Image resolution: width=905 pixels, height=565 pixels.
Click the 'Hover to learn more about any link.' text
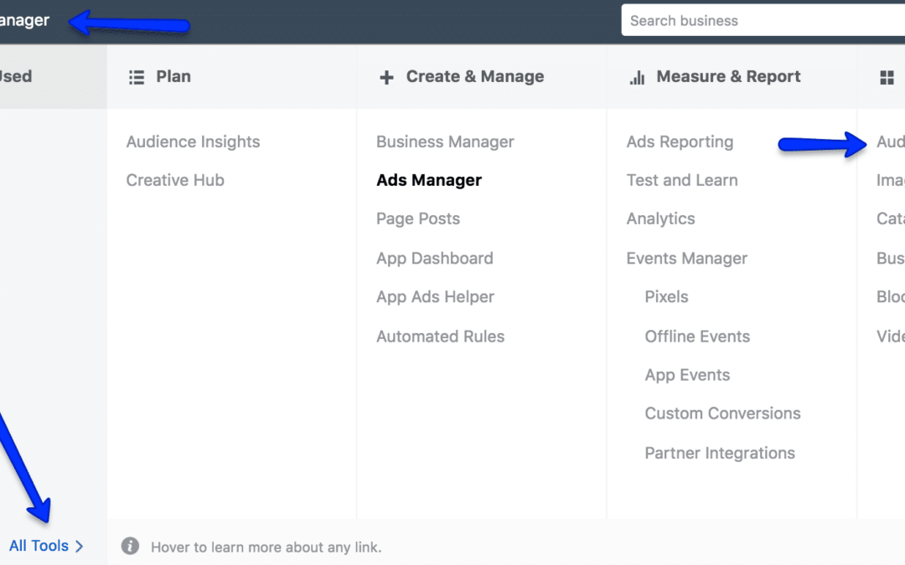tap(266, 547)
